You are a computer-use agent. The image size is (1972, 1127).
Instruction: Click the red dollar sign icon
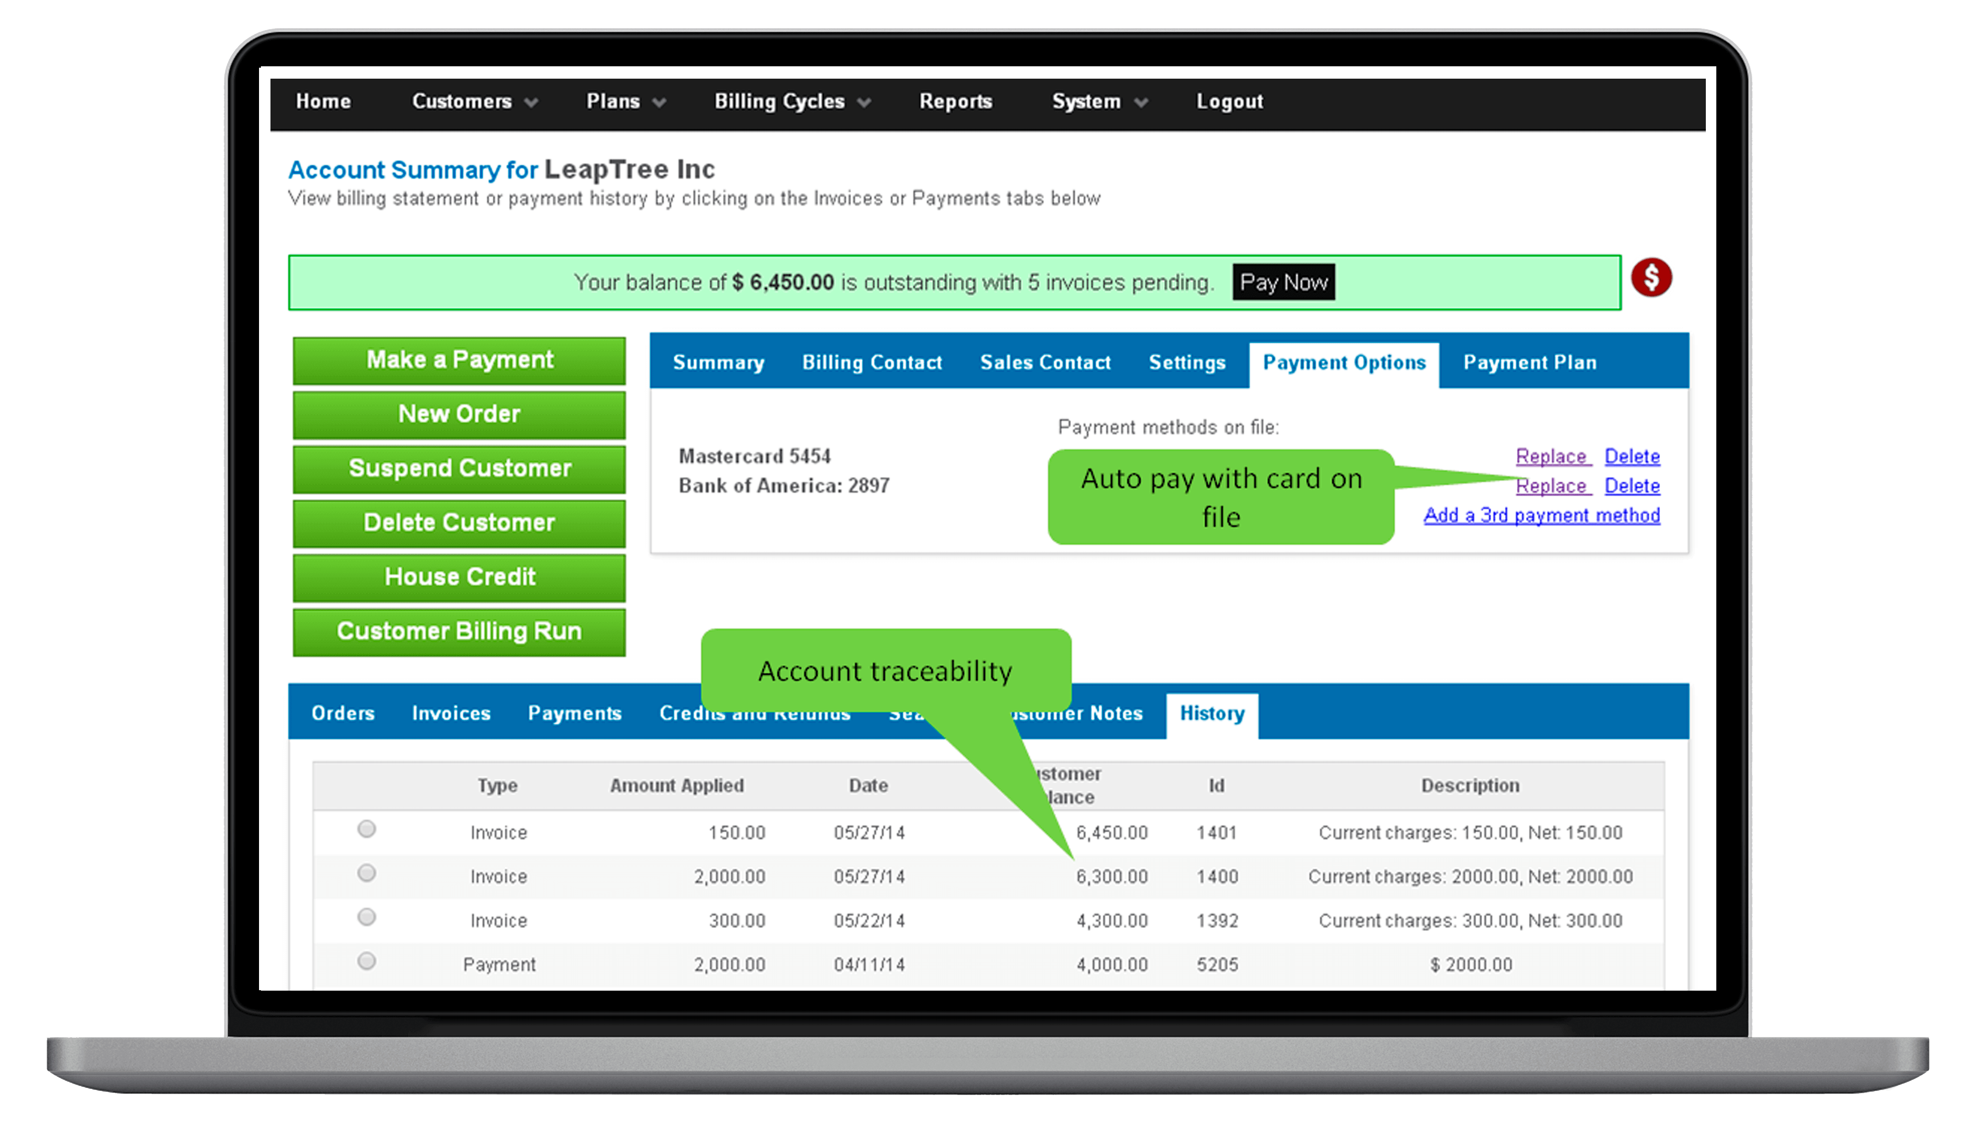point(1650,278)
